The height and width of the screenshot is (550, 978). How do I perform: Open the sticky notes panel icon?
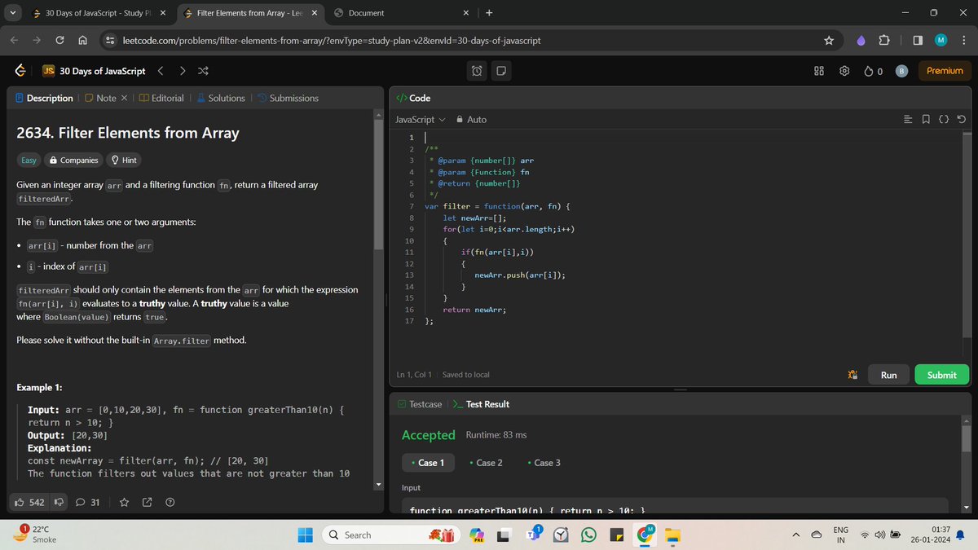click(500, 71)
